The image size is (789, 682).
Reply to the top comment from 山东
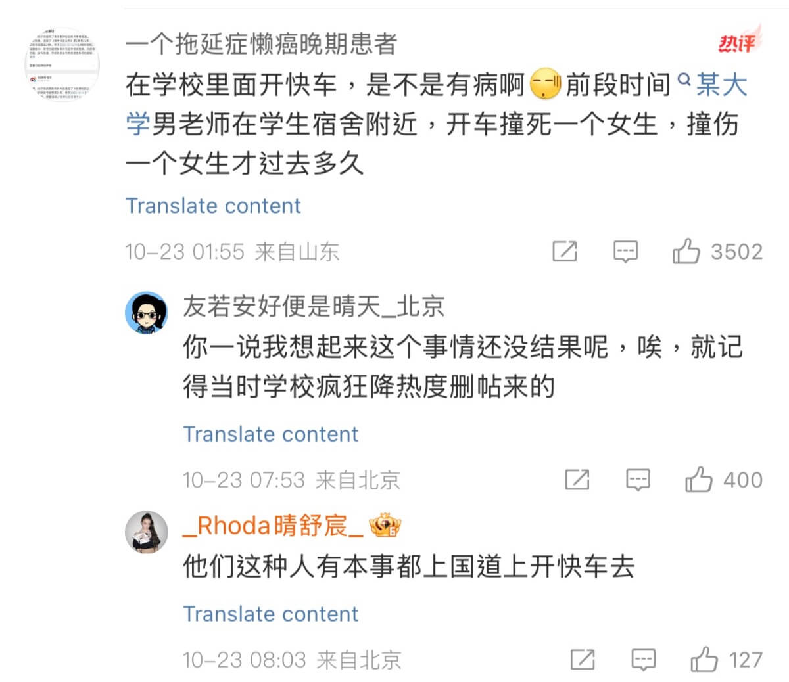[625, 252]
